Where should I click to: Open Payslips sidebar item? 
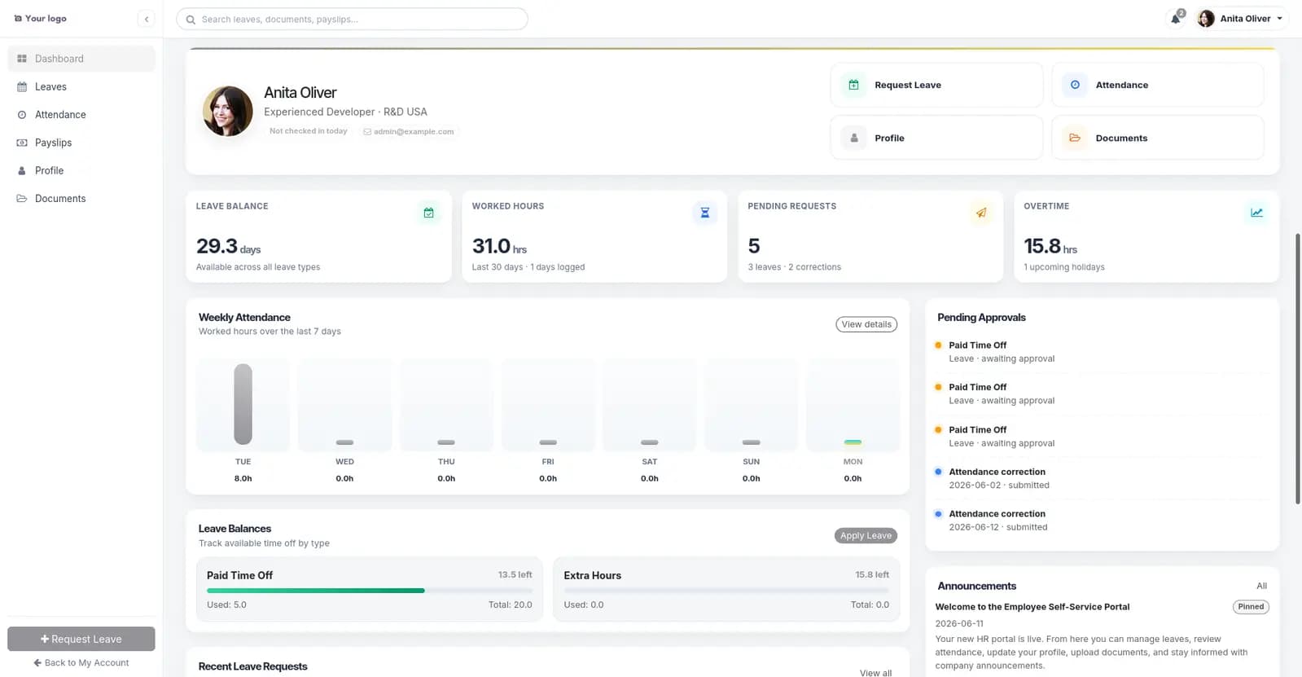81,143
